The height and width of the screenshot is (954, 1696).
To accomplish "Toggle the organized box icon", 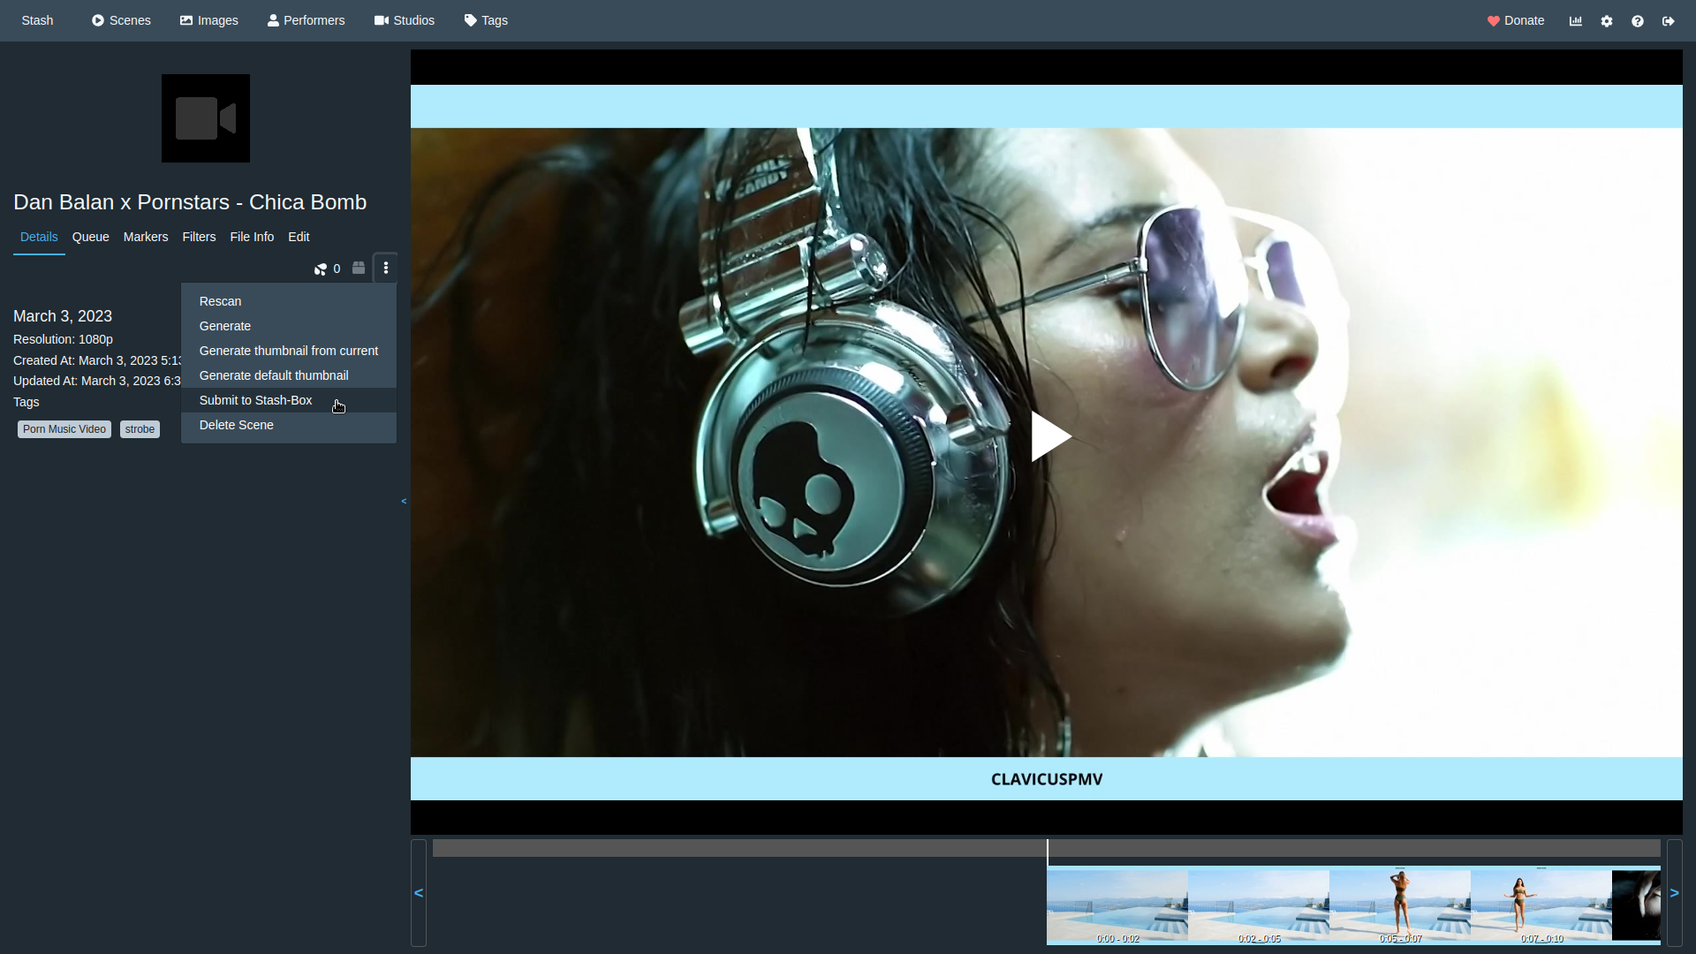I will tap(359, 268).
